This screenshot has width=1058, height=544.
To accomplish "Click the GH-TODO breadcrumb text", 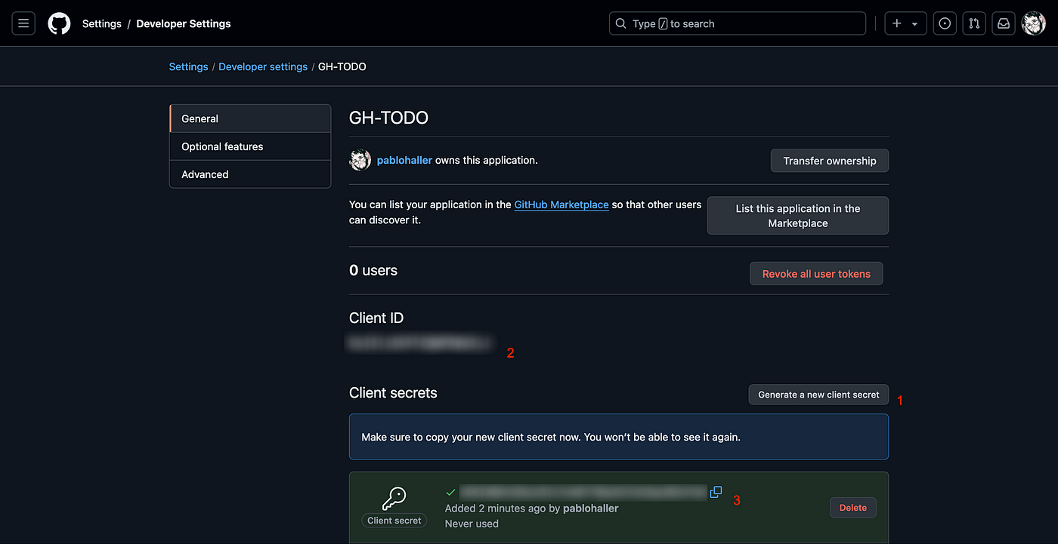I will coord(342,66).
